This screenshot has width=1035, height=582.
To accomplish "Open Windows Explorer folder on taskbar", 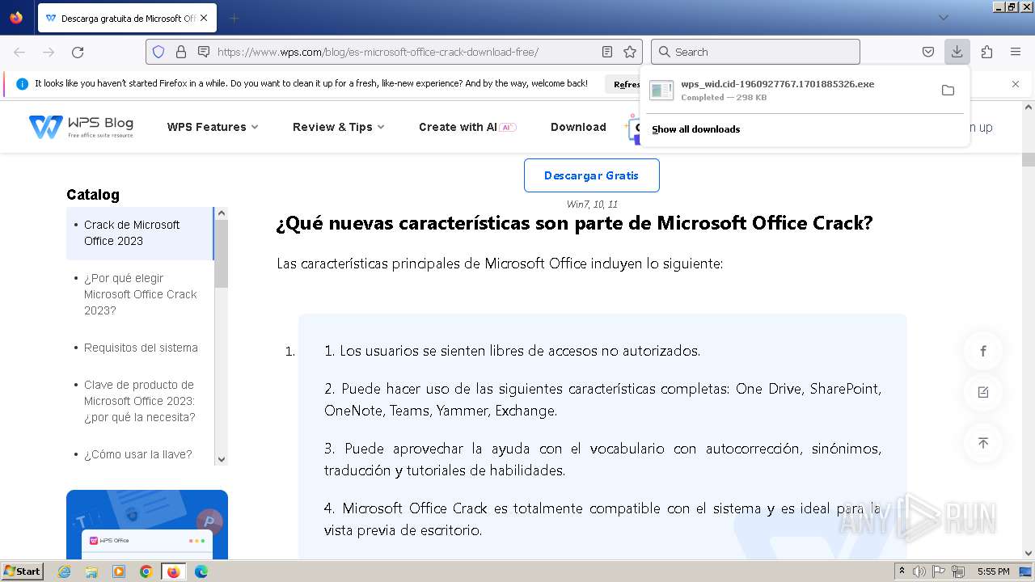I will tap(92, 571).
